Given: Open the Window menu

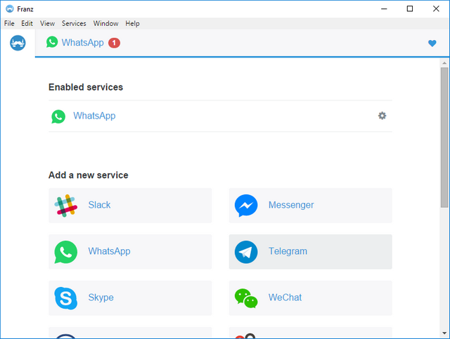Looking at the screenshot, I should click(106, 23).
